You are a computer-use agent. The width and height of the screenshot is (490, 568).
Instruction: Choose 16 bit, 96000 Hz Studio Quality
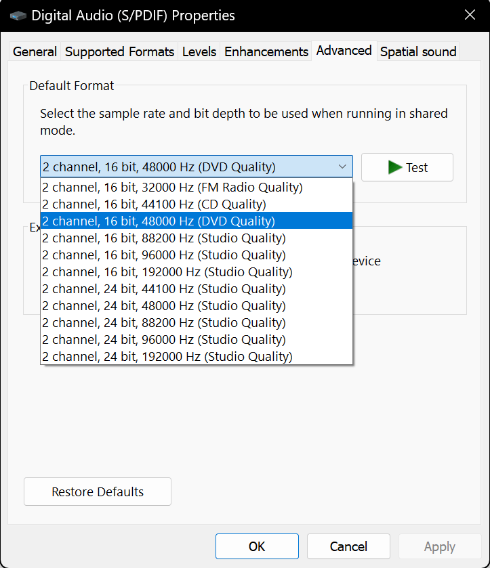197,255
